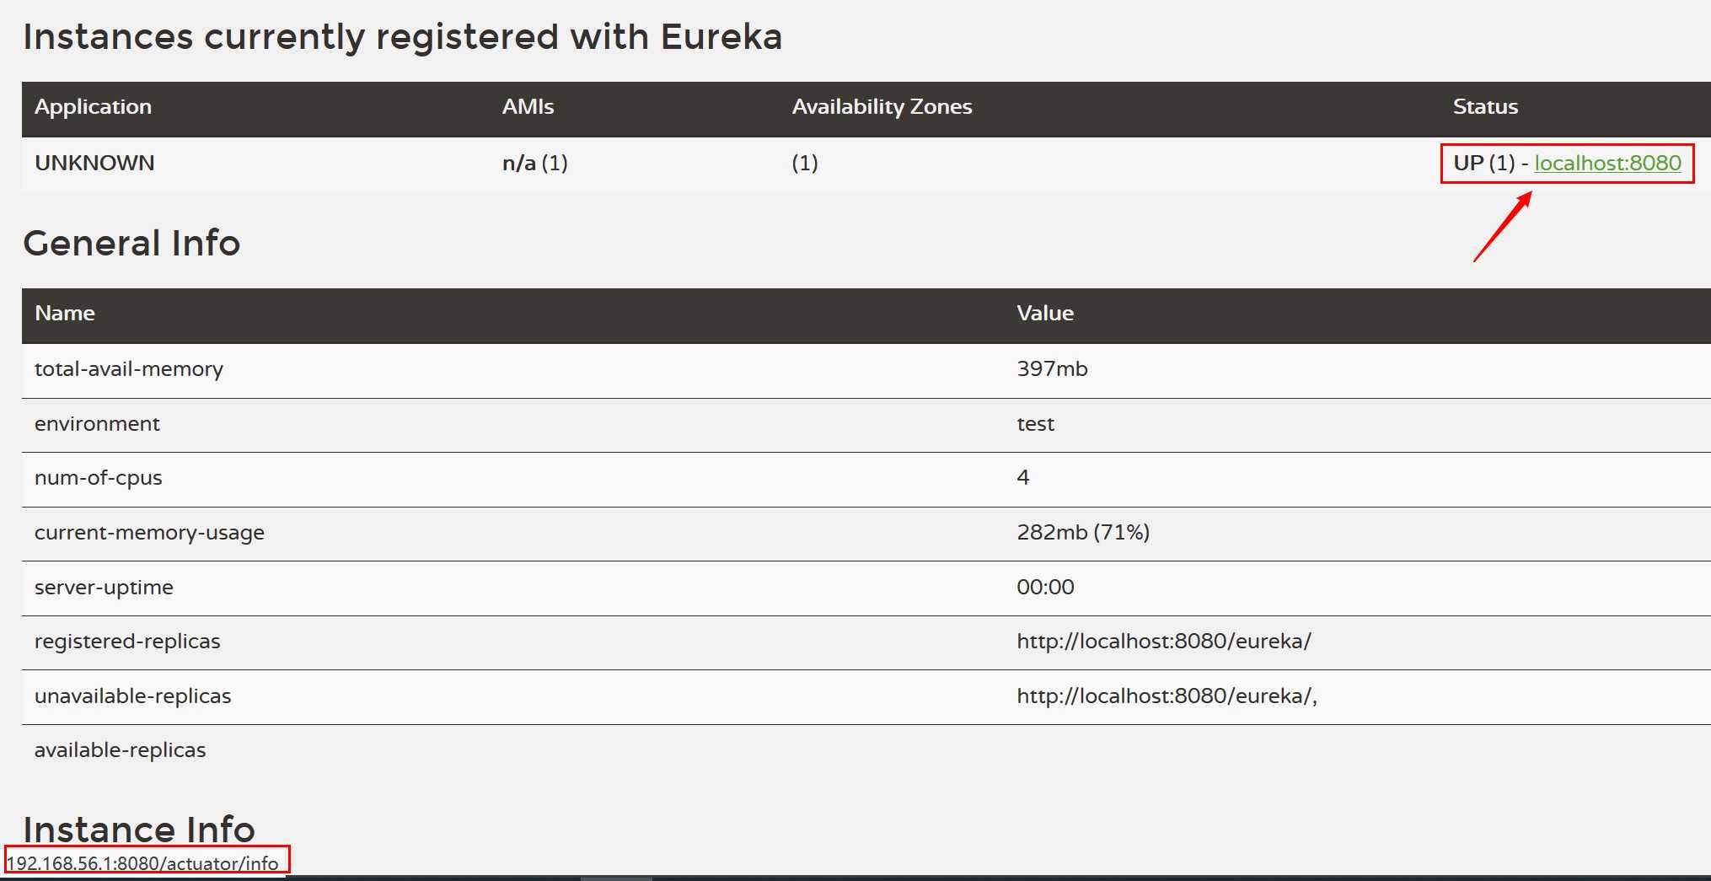Click the General Info heading
This screenshot has height=881, width=1711.
[131, 243]
